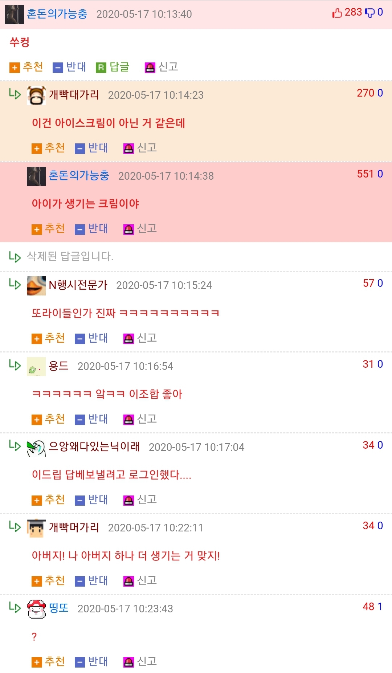Screen dimensions: 392x673
Task: Report the 아이가 생기는 크림이야 comment
Action: [x=140, y=229]
